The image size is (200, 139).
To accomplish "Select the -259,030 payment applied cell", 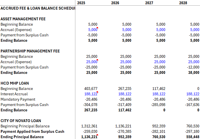I will (90, 131).
